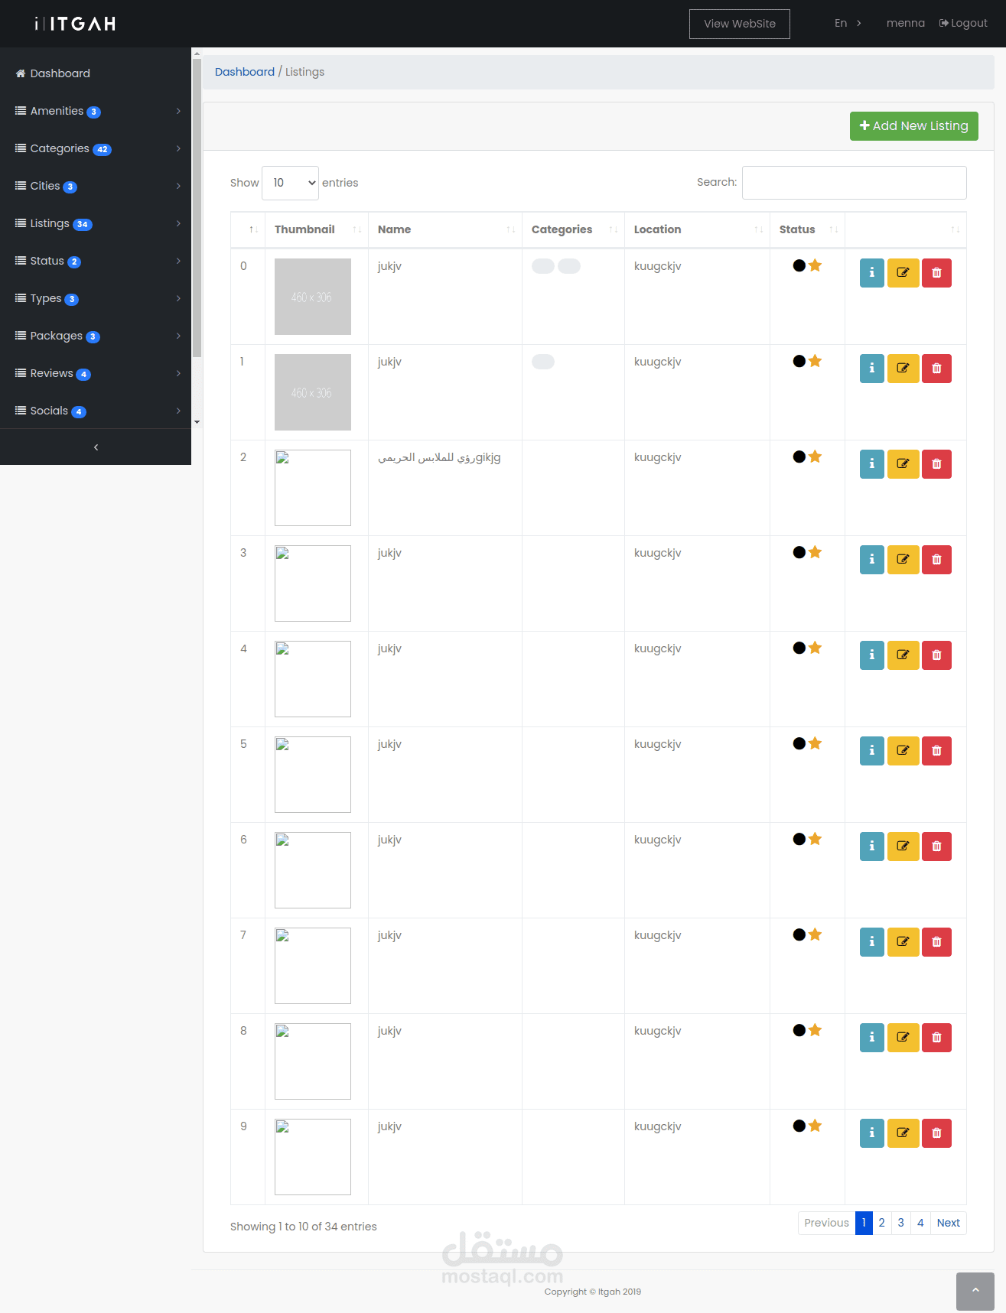The height and width of the screenshot is (1313, 1006).
Task: Click the Add New Listing button
Action: click(913, 126)
